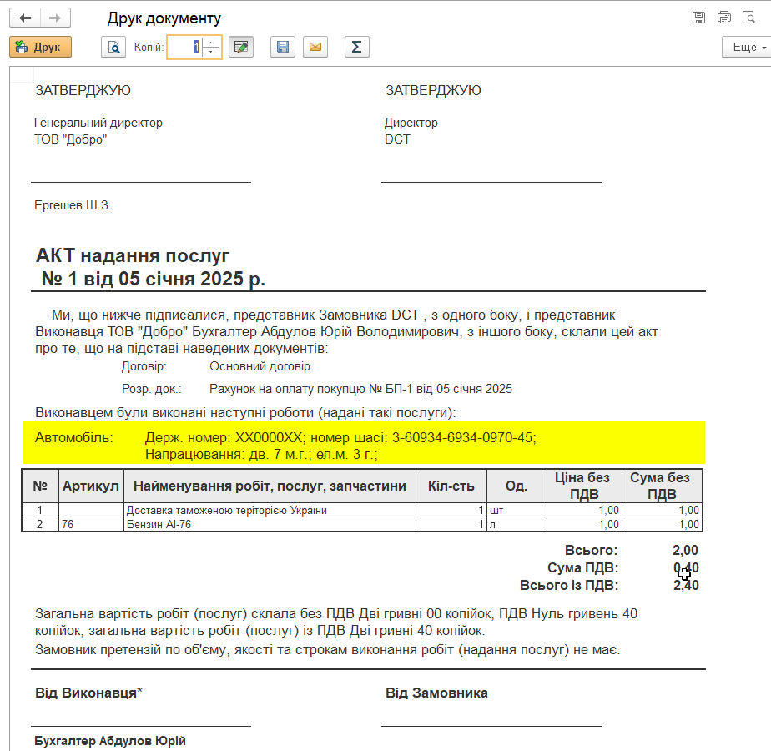This screenshot has height=751, width=771.
Task: Click the Від Замовника label
Action: [436, 693]
